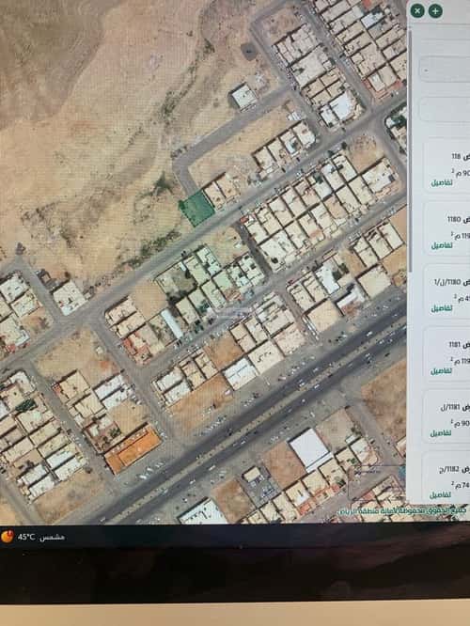Open تفاصيل link for plot 1181

coord(441,370)
